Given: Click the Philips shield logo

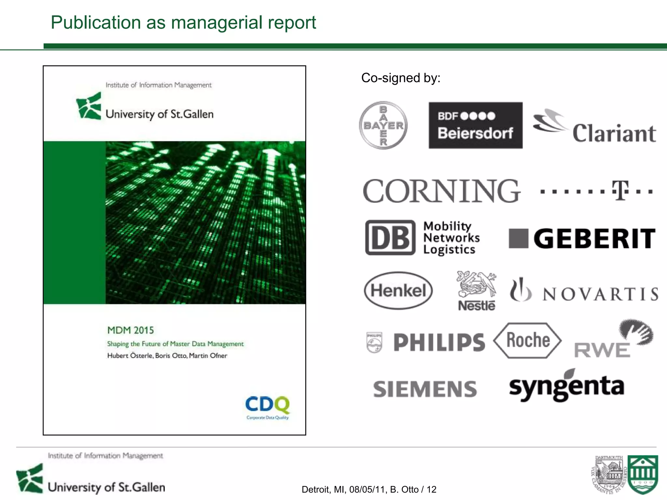Looking at the screenshot, I should tap(374, 343).
